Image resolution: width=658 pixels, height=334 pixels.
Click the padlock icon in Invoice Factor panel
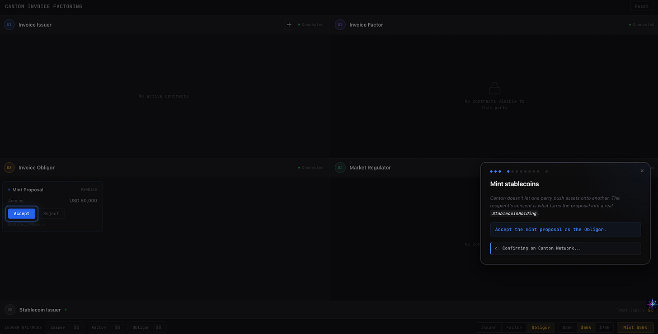pos(494,88)
